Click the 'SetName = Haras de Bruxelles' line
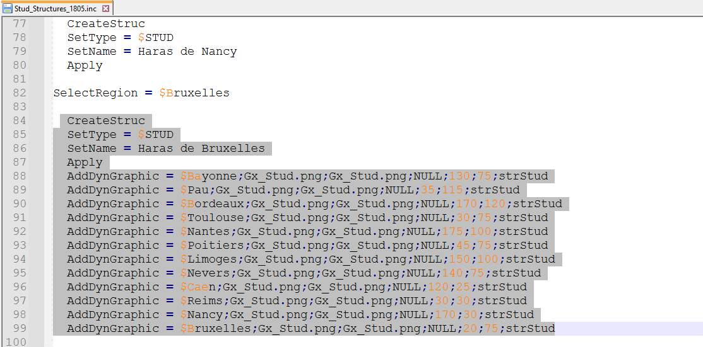This screenshot has height=347, width=703. click(166, 148)
